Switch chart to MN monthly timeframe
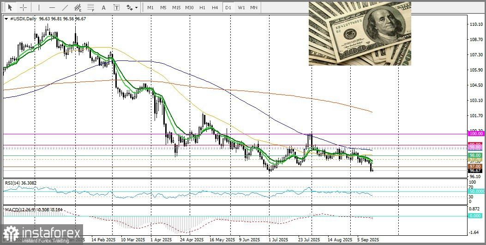This screenshot has height=245, width=486. point(253,7)
